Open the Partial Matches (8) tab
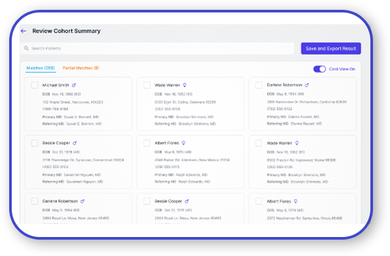The height and width of the screenshot is (256, 390). tap(81, 68)
